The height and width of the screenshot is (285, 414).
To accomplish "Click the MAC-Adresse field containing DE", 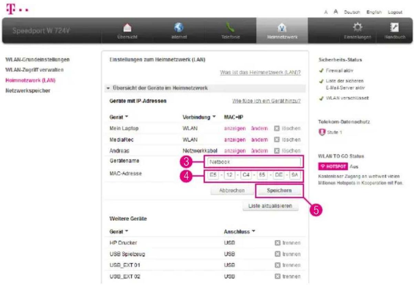I will tap(279, 176).
